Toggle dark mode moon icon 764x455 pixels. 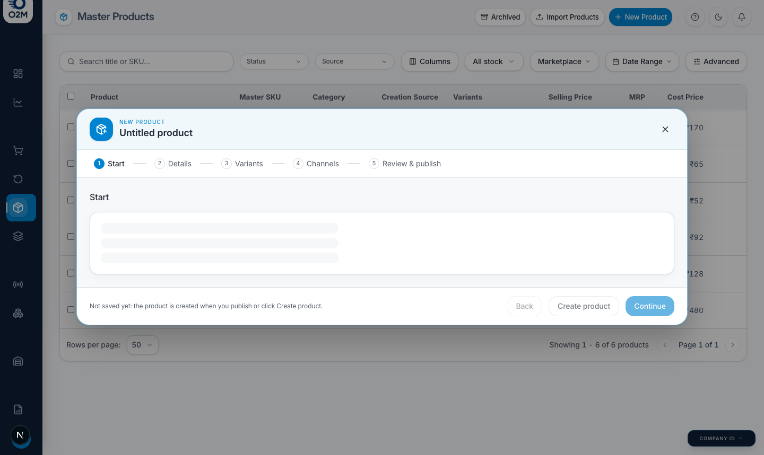click(718, 17)
